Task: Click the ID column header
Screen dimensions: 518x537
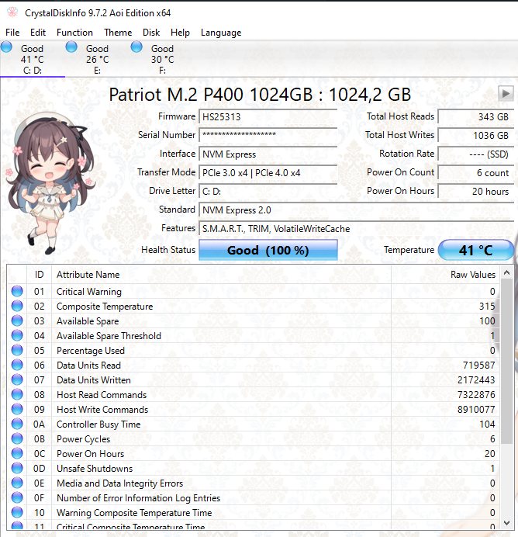Action: pyautogui.click(x=39, y=275)
